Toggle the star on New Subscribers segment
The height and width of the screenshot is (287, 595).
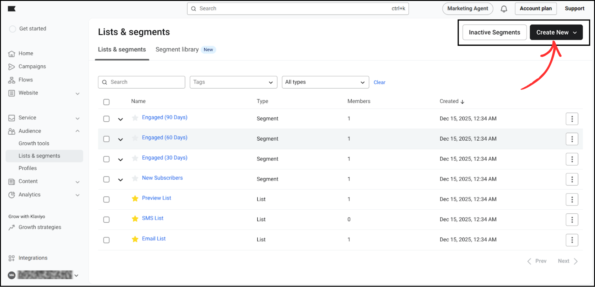click(x=135, y=178)
